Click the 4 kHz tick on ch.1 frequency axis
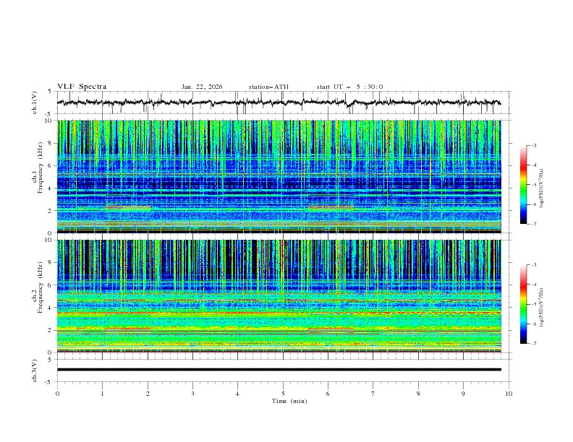573x442 pixels. (51, 188)
